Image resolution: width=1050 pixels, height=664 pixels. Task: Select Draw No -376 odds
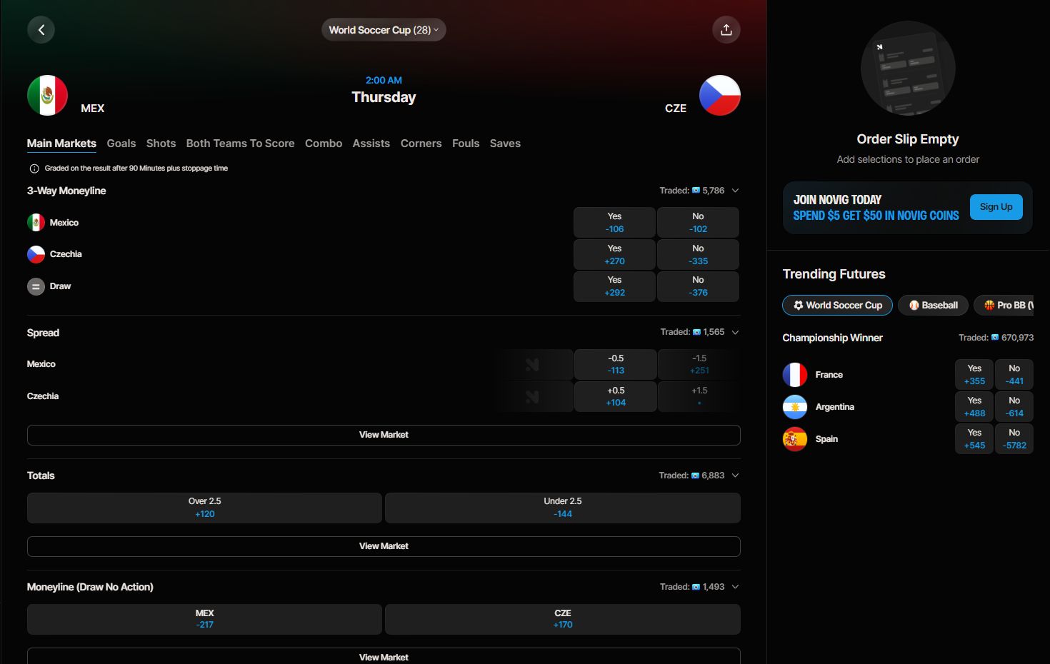click(698, 286)
